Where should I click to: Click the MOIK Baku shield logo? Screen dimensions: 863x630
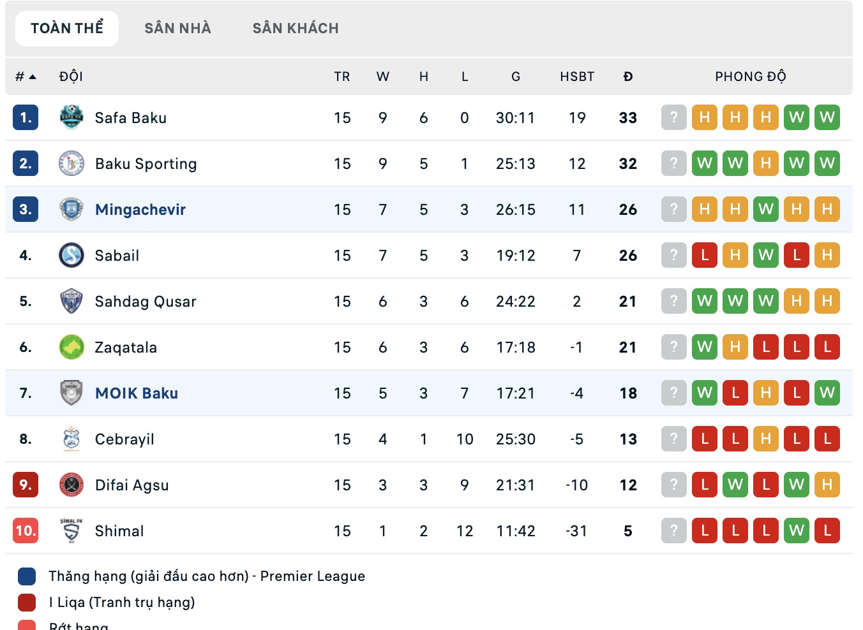[x=71, y=393]
